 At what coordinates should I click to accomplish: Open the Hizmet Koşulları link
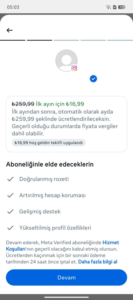(62, 246)
